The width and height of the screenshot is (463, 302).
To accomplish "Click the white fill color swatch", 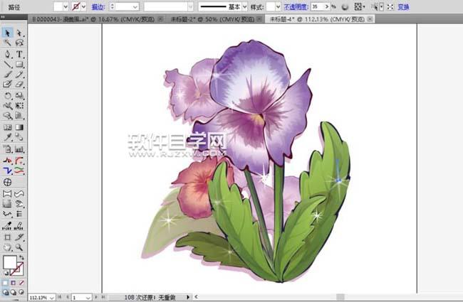I will (9, 262).
